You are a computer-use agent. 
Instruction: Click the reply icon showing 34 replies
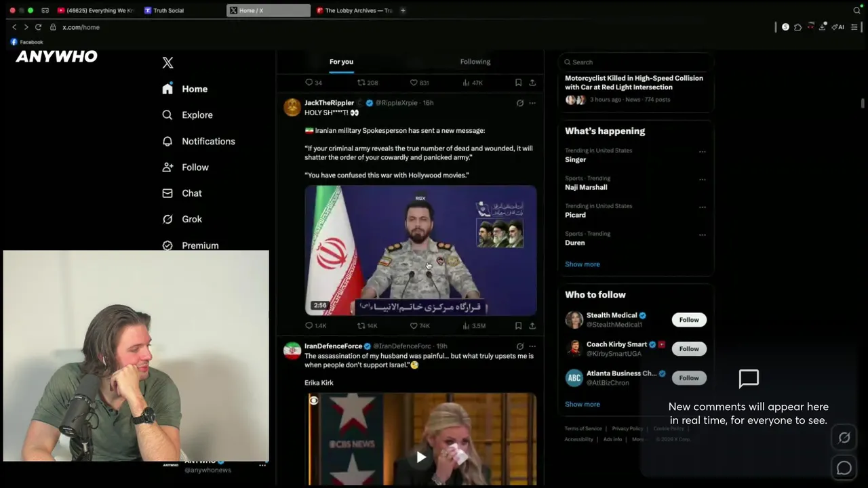point(313,83)
